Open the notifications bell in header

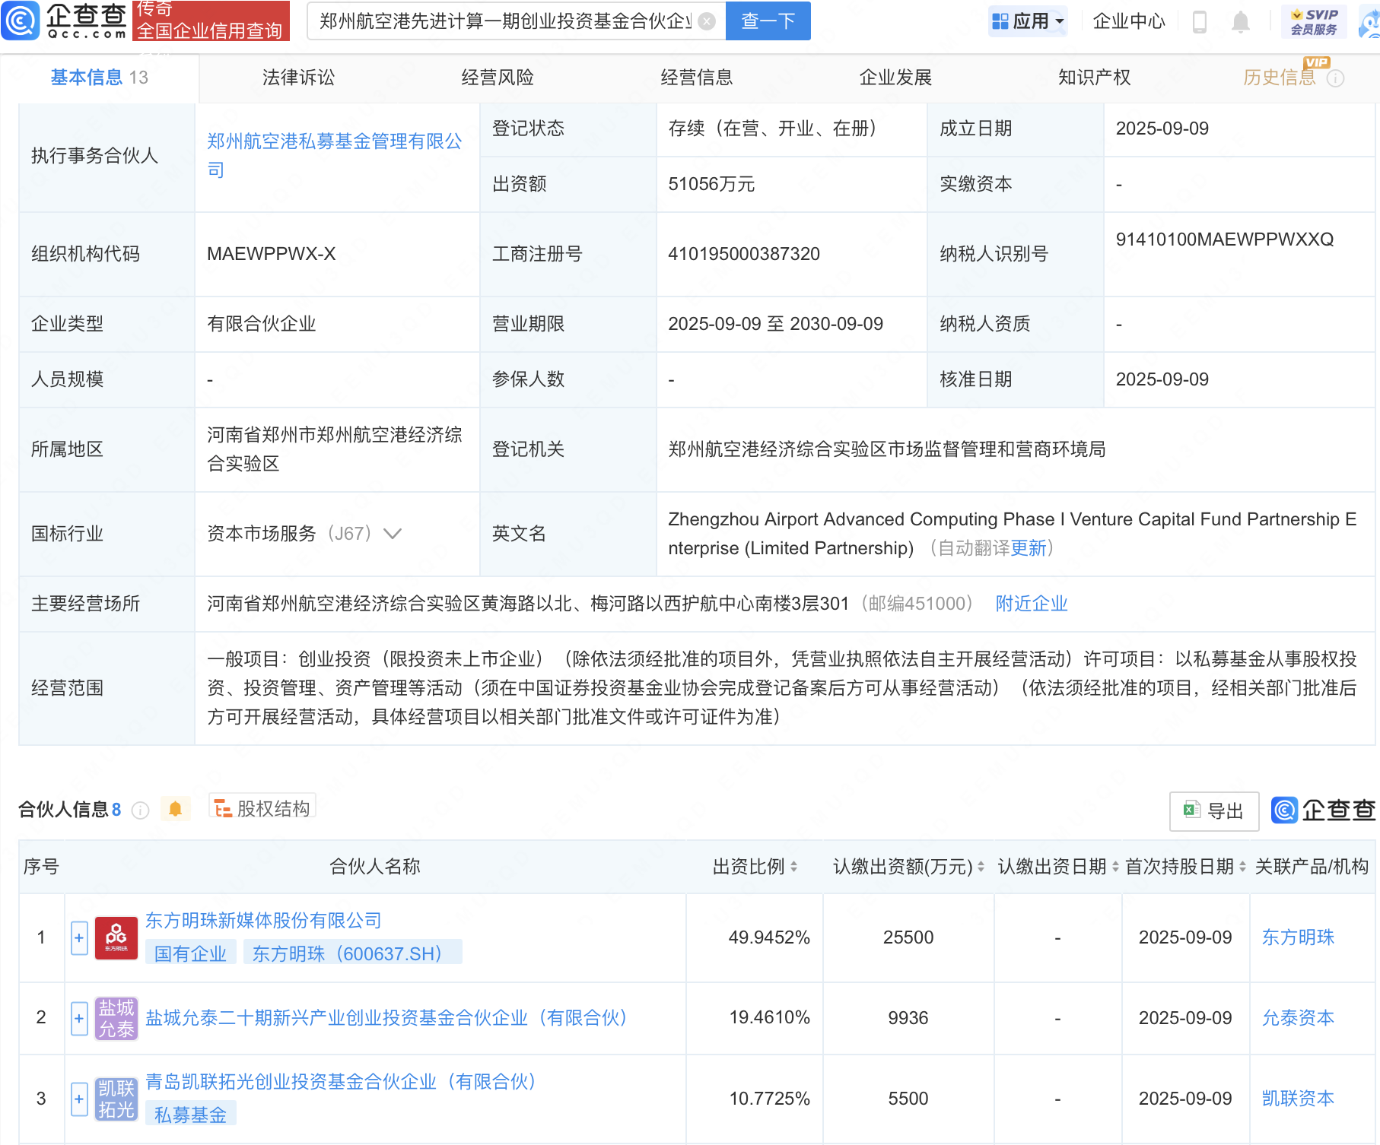[x=1240, y=22]
